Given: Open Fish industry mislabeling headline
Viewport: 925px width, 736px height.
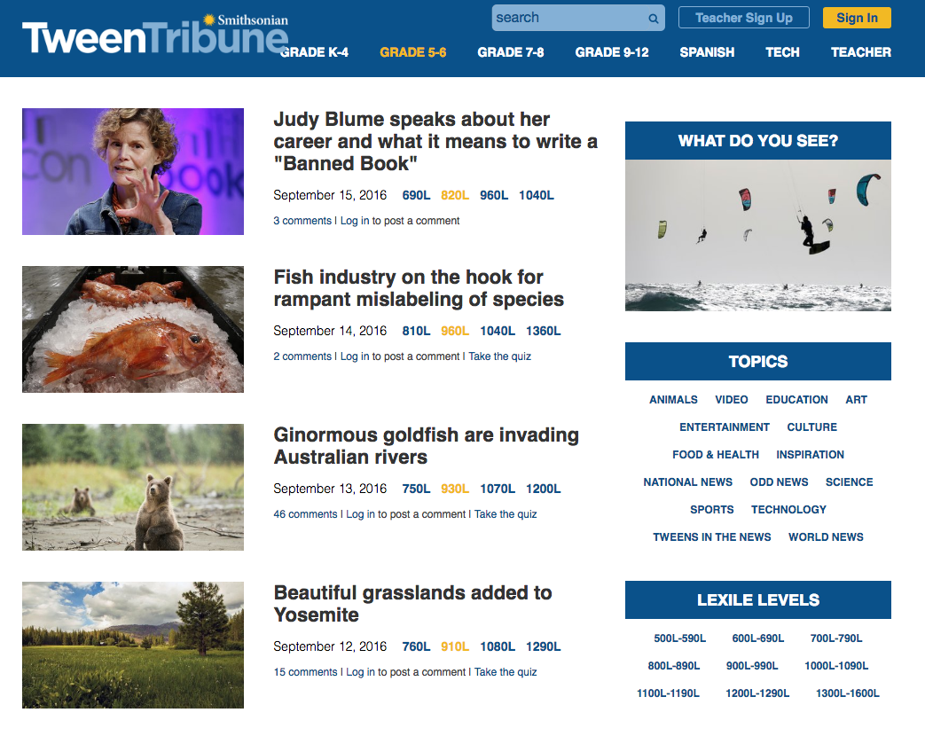Looking at the screenshot, I should (x=419, y=288).
